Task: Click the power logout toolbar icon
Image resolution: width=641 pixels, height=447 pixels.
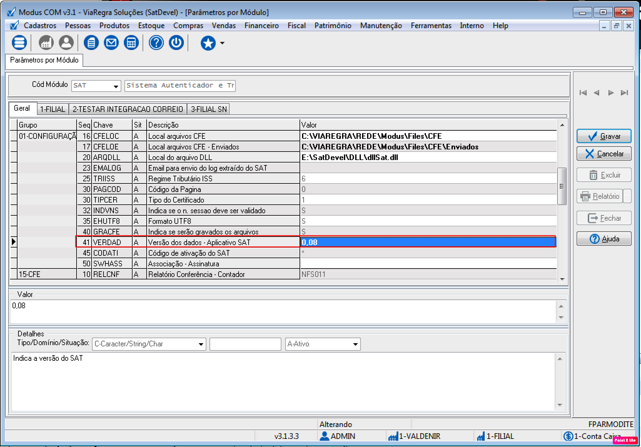Action: point(176,43)
